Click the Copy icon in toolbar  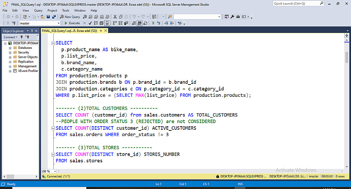[x=121, y=17]
